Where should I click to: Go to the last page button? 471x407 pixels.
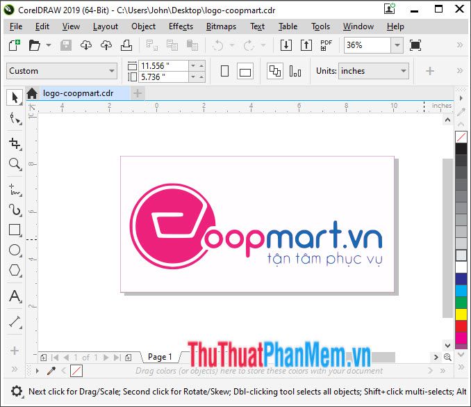117,358
